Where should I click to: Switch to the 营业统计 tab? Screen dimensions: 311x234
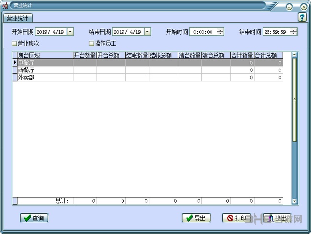[18, 18]
